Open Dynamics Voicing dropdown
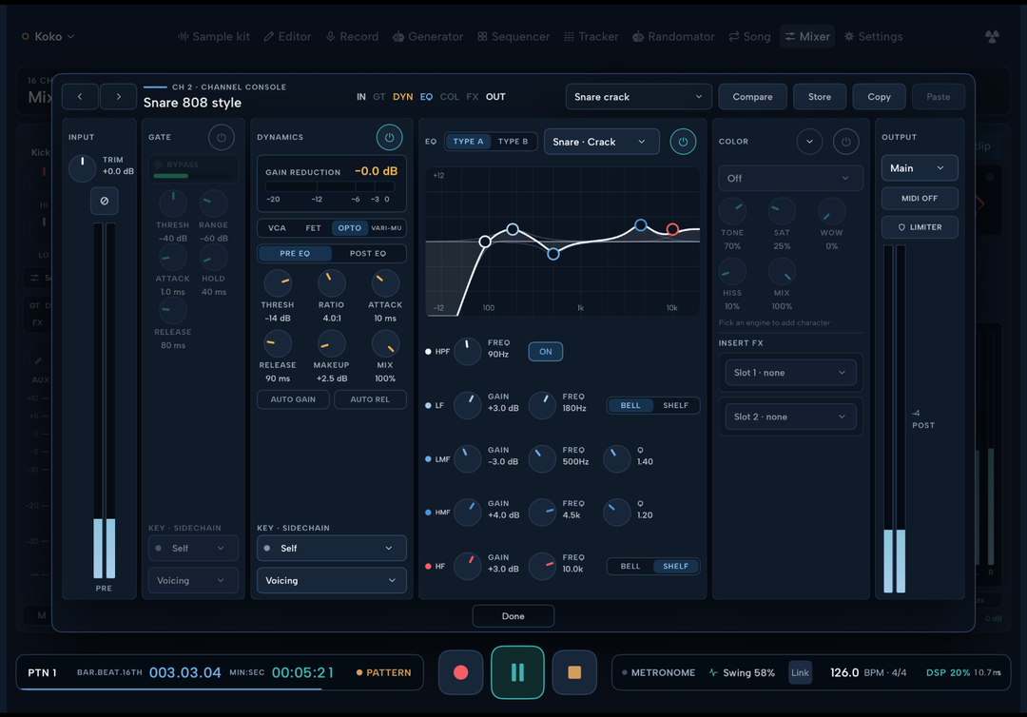The image size is (1027, 717). pyautogui.click(x=332, y=580)
